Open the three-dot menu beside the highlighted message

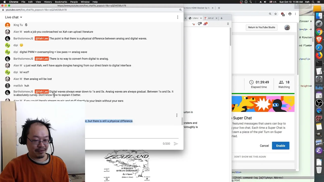tap(177, 115)
